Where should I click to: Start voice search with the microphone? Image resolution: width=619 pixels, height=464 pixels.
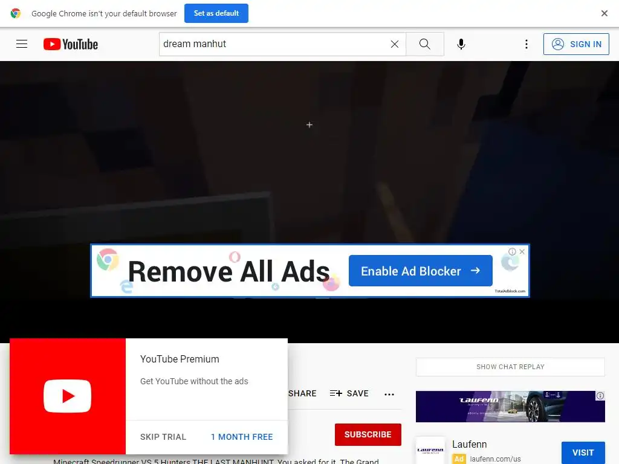(461, 44)
